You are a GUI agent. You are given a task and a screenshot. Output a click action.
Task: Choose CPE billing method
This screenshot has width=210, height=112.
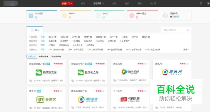153,49
